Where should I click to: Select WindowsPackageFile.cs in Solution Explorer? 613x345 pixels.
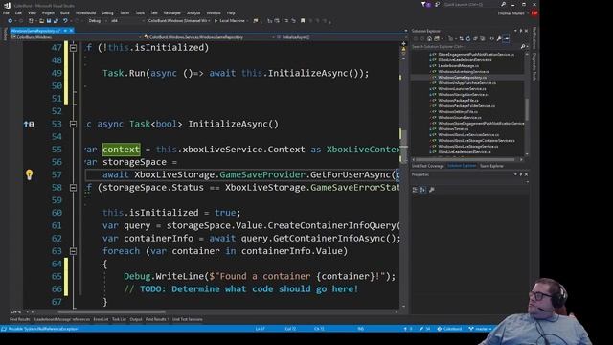[458, 101]
